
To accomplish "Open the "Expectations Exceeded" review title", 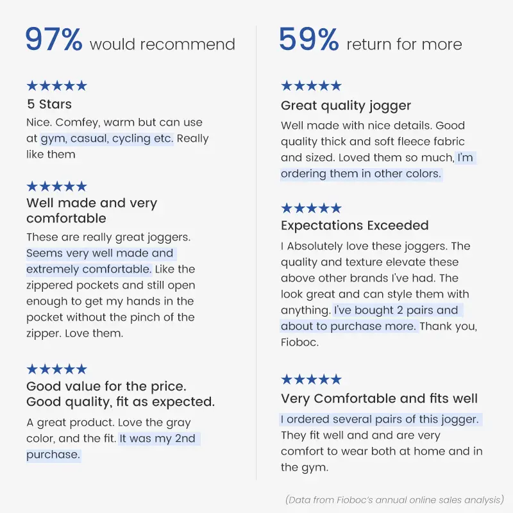I will pos(355,226).
